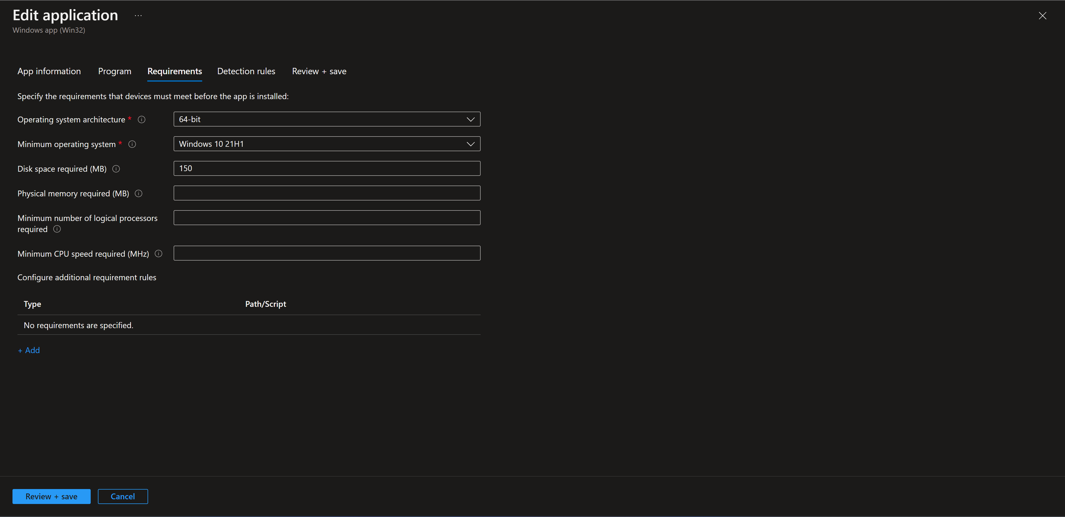Switch to the App information tab
The height and width of the screenshot is (517, 1065).
pos(49,71)
